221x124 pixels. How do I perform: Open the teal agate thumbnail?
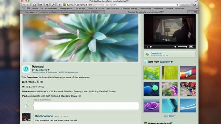[x=170, y=105]
